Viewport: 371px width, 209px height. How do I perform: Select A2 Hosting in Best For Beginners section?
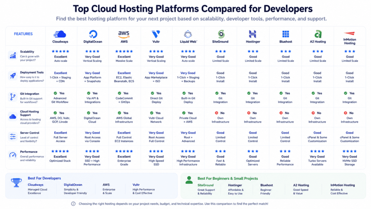[301, 185]
